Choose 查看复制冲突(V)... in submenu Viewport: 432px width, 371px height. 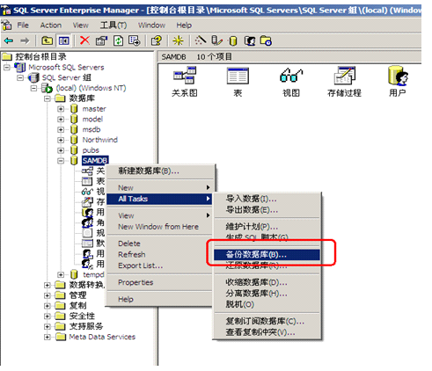coord(267,332)
